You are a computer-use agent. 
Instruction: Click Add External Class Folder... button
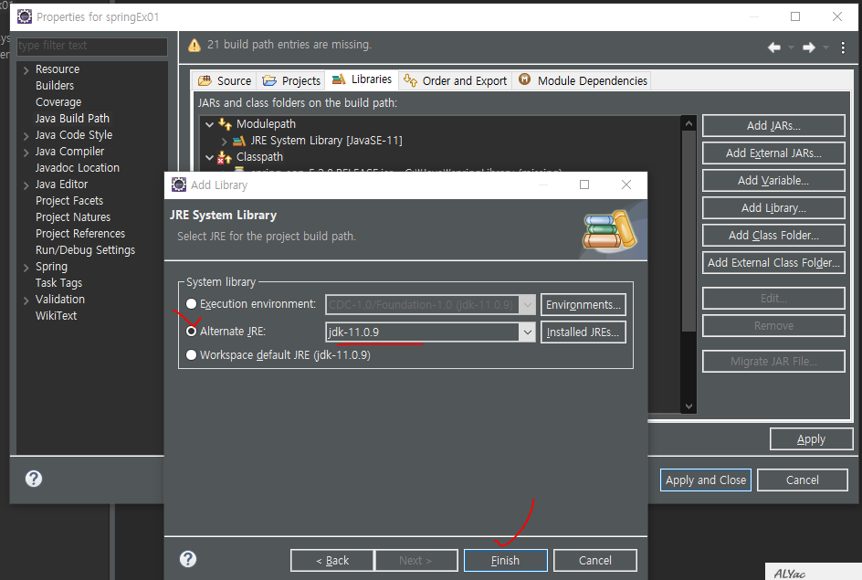773,263
